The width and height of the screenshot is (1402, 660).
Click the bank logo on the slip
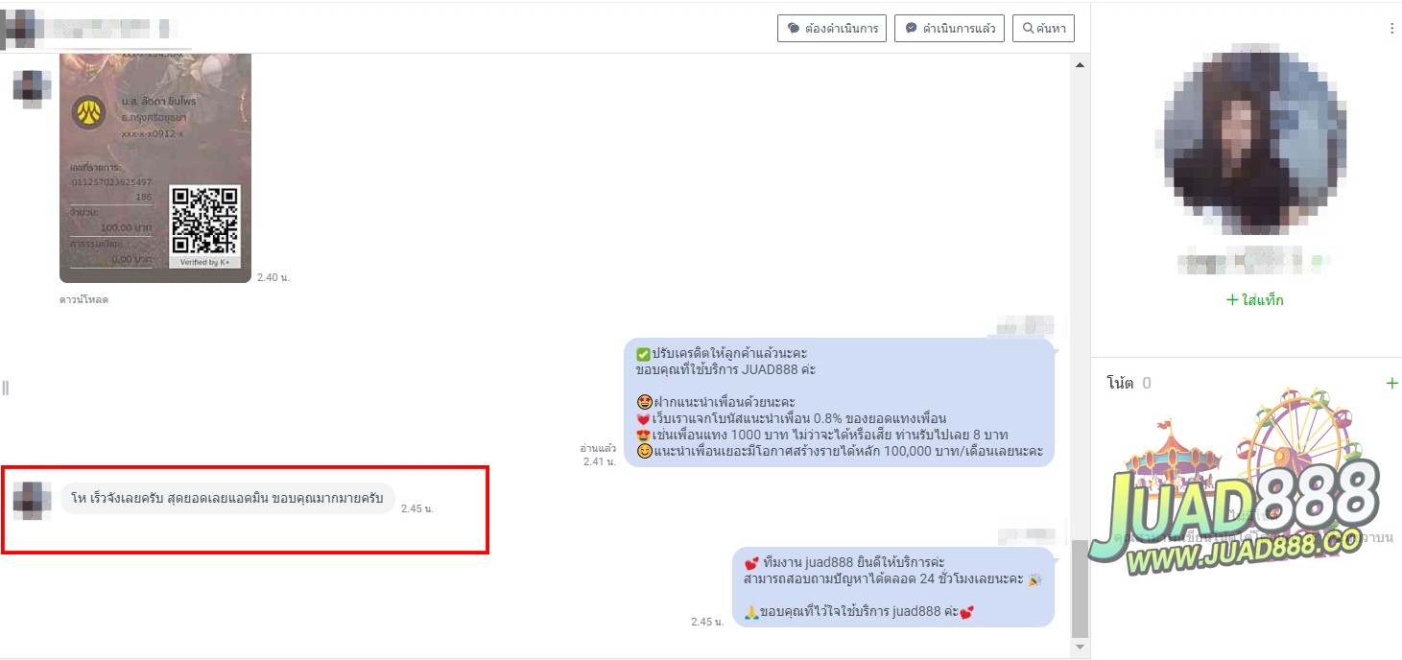(x=89, y=113)
